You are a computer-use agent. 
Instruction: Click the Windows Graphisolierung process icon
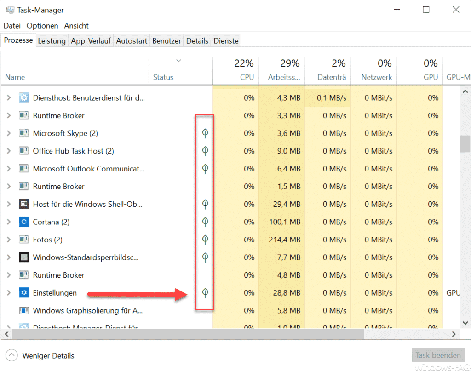pyautogui.click(x=24, y=310)
